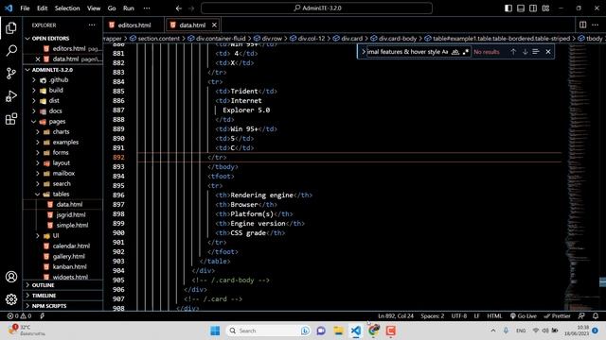Open the Manage gear icon

(11, 299)
